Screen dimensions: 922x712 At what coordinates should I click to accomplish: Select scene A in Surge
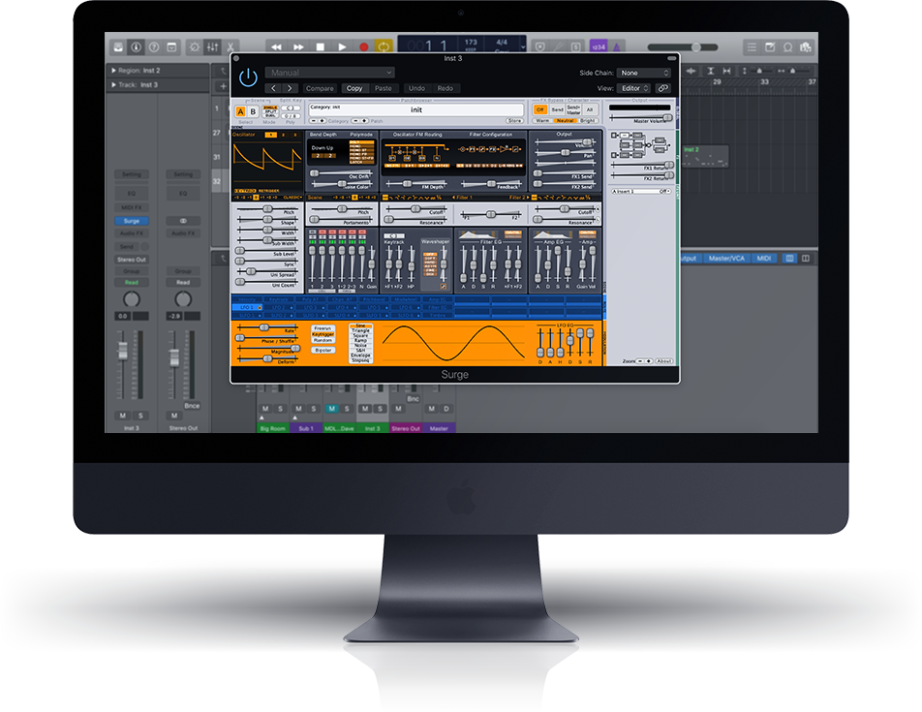click(241, 111)
